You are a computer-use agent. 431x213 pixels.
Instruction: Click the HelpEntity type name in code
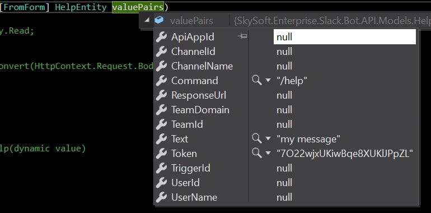pyautogui.click(x=81, y=7)
